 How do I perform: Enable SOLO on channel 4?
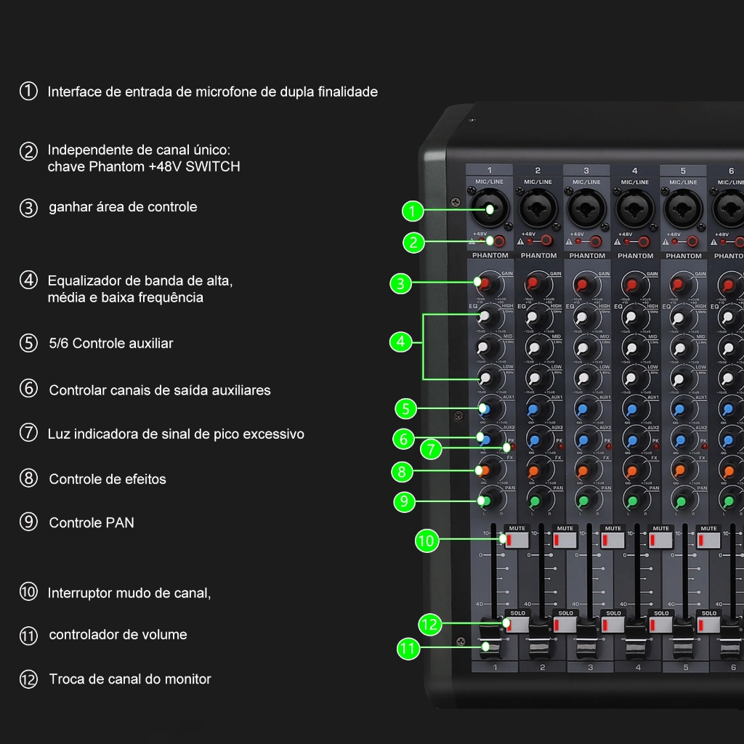(660, 625)
